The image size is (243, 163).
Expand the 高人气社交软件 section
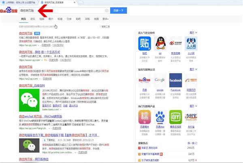194,33
